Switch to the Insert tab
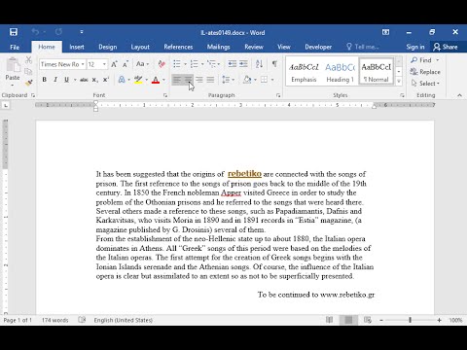The image size is (467, 350). (77, 47)
